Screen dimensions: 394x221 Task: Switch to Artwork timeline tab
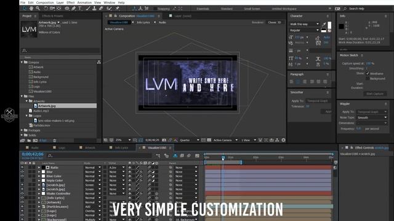pos(90,148)
